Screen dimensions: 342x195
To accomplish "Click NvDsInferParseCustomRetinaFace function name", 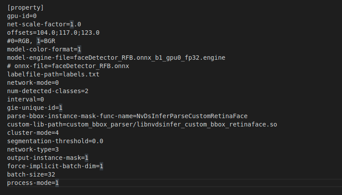I will 192,116.
